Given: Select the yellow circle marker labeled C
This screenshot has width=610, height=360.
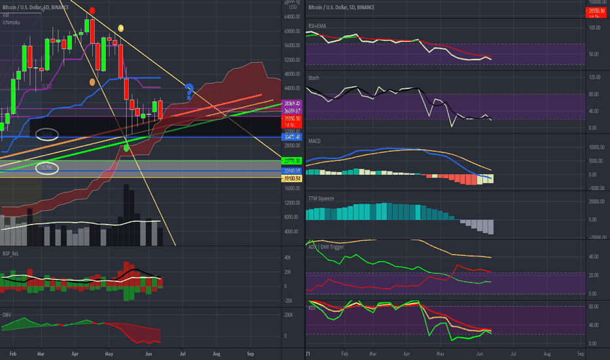Looking at the screenshot, I should pyautogui.click(x=121, y=28).
